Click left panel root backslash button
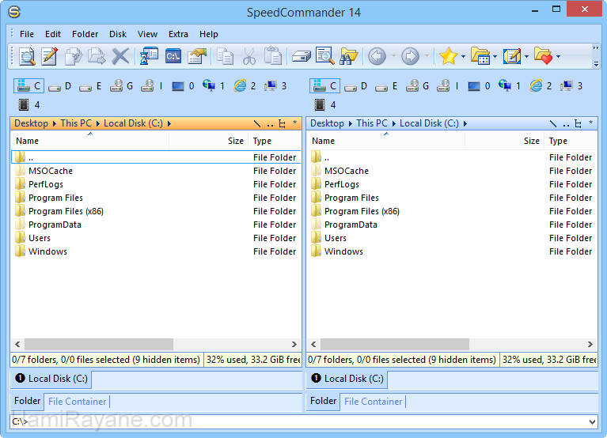 click(x=257, y=123)
